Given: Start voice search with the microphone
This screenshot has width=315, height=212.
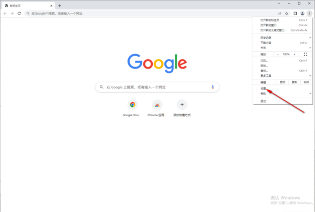Looking at the screenshot, I should point(213,87).
